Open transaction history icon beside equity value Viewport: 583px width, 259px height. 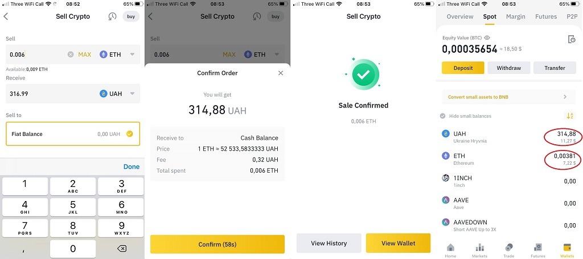(x=572, y=39)
